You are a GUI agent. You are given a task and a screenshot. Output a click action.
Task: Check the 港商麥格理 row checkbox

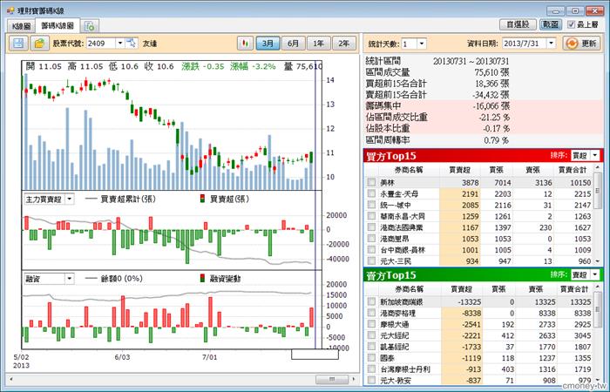tap(371, 313)
